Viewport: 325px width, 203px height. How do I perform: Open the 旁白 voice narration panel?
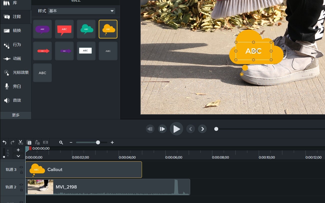coord(15,86)
